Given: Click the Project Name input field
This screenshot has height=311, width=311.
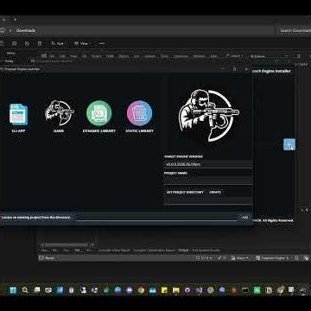Looking at the screenshot, I should pyautogui.click(x=208, y=181).
